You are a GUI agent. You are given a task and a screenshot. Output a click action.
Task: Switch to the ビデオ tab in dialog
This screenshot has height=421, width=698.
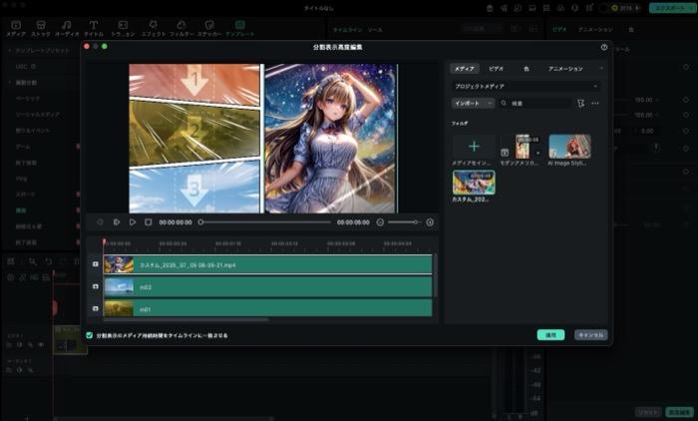tap(496, 69)
